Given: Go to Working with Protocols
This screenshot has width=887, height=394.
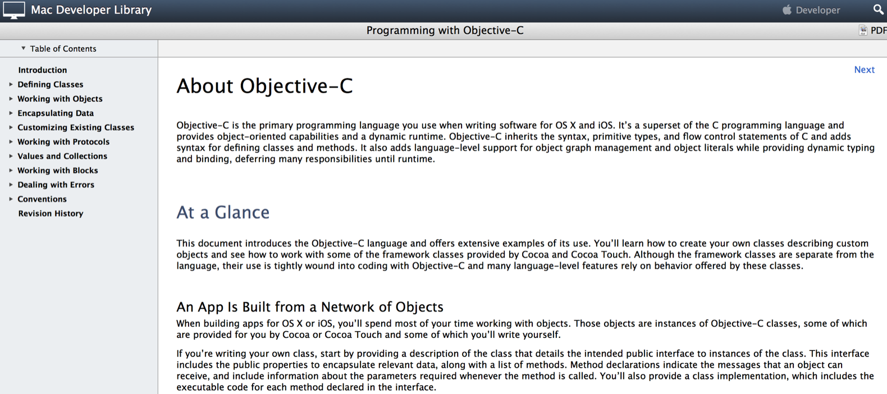Looking at the screenshot, I should 63,141.
